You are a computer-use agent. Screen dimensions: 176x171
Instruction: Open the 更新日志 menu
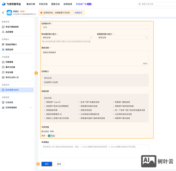(55, 4)
